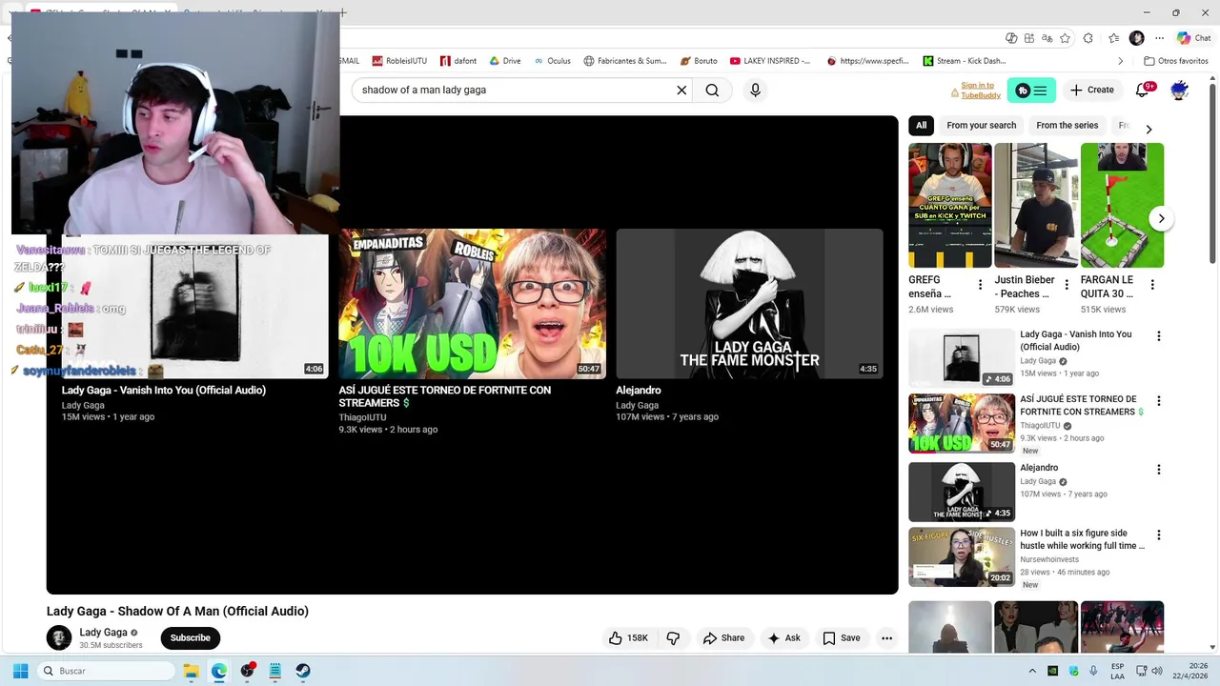Viewport: 1220px width, 686px height.
Task: Share the Shadow Of A Man video
Action: [724, 638]
